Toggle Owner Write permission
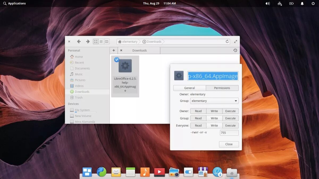 (214, 111)
